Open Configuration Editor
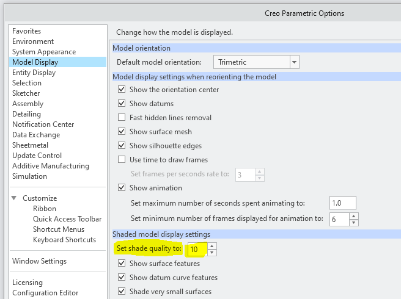The width and height of the screenshot is (401, 299). tap(45, 293)
